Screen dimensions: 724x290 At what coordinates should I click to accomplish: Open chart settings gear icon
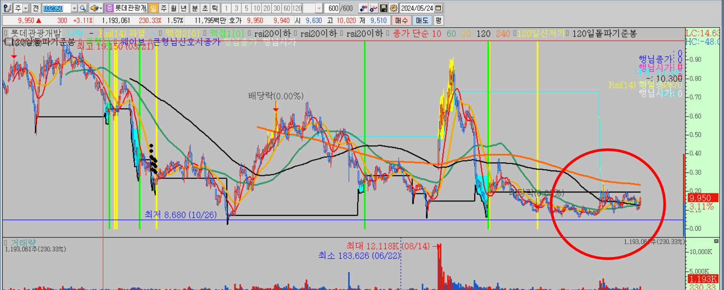point(394,8)
